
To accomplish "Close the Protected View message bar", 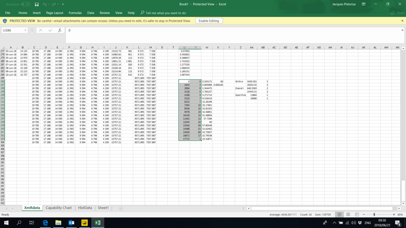I will point(402,21).
